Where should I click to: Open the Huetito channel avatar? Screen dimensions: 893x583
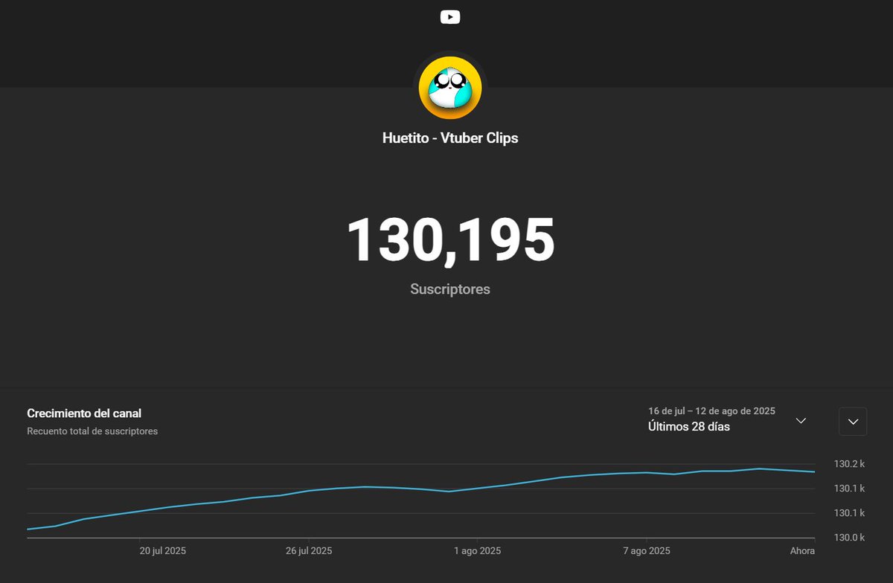coord(450,88)
